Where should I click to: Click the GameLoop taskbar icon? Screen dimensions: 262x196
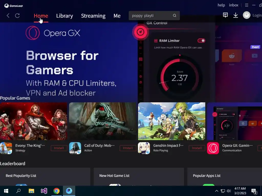(69, 191)
